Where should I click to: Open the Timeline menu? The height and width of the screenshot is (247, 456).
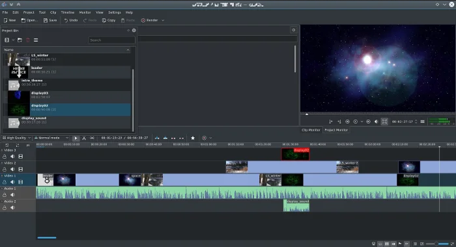tap(68, 12)
